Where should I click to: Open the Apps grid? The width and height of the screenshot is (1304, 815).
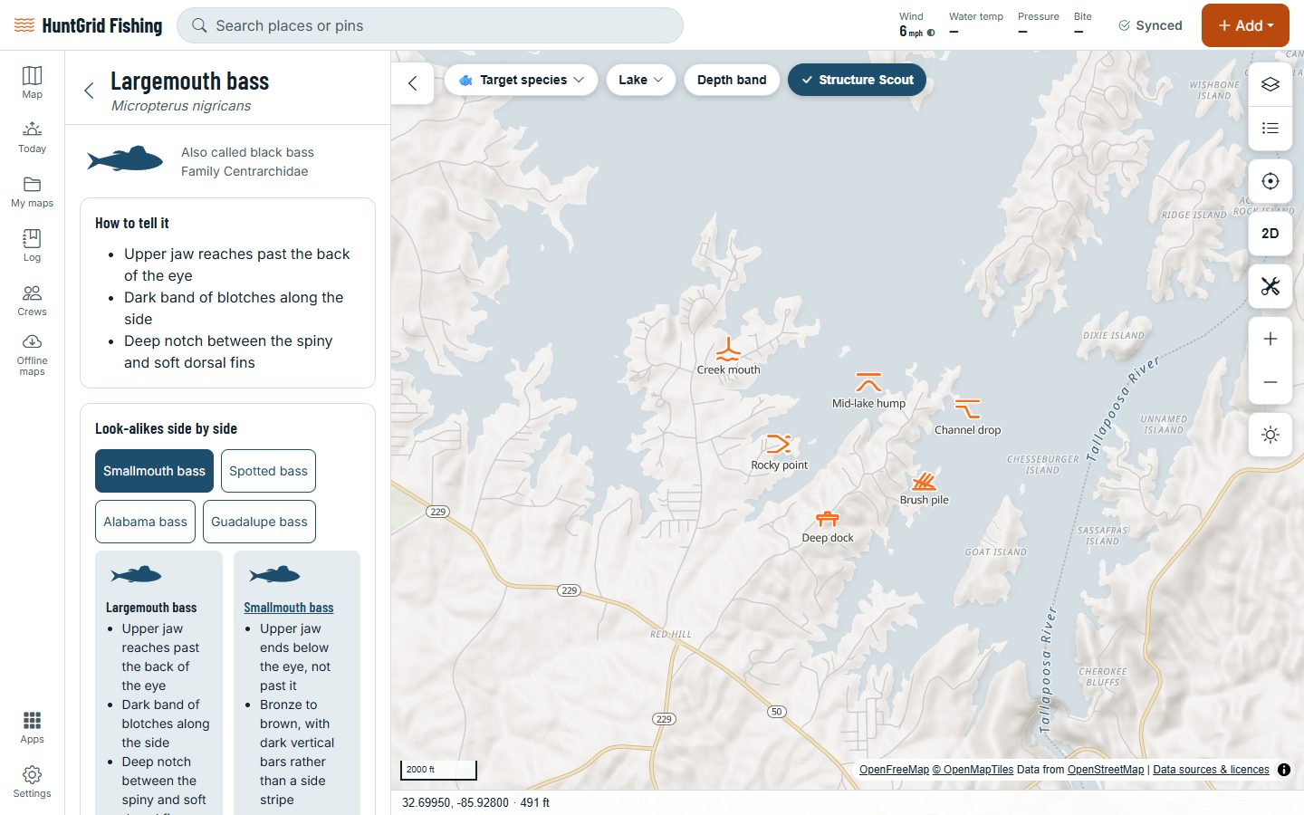click(x=32, y=727)
